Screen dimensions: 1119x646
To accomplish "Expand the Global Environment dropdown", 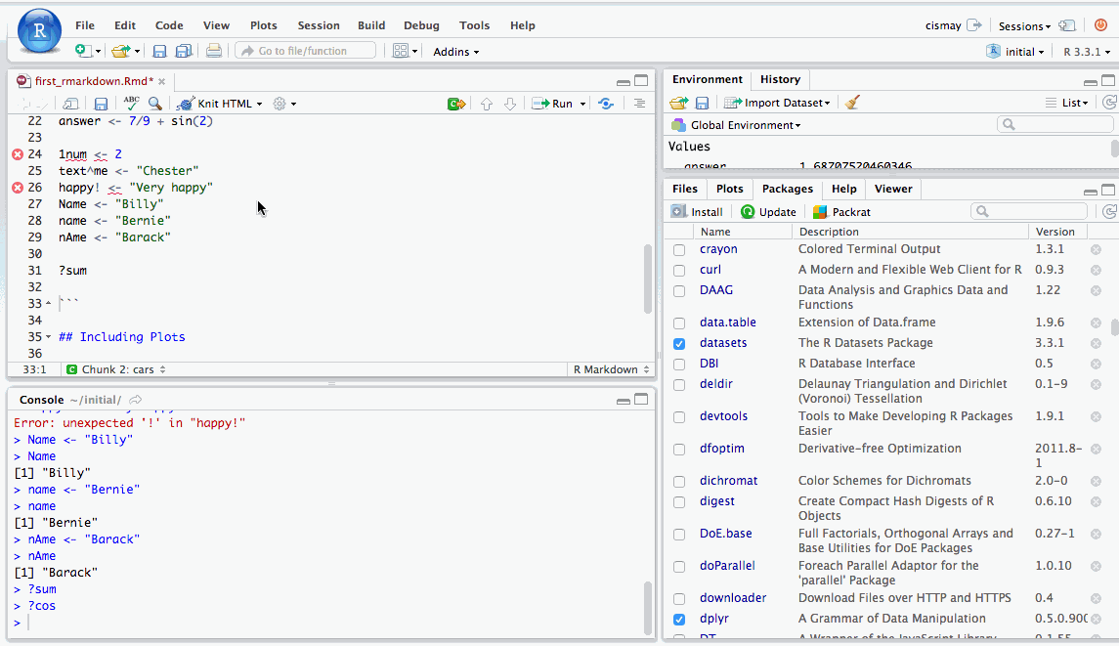I will point(745,125).
